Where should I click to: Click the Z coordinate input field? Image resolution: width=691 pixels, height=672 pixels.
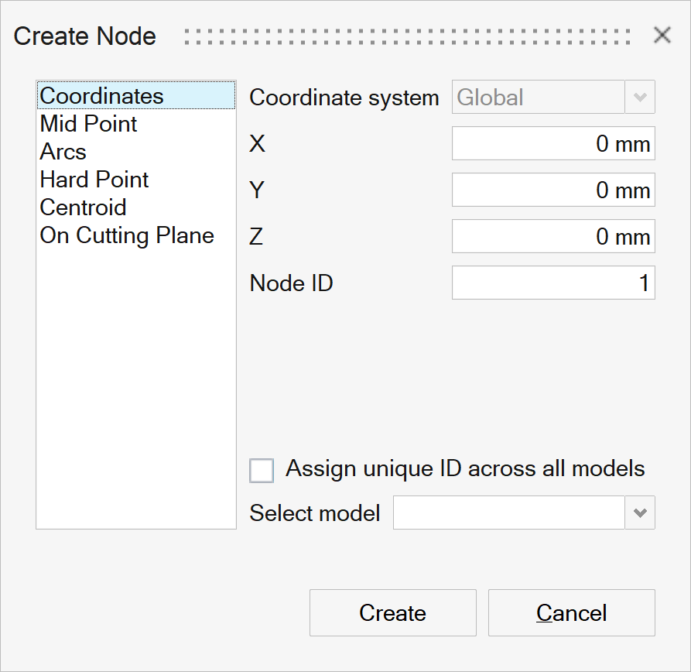pyautogui.click(x=552, y=237)
